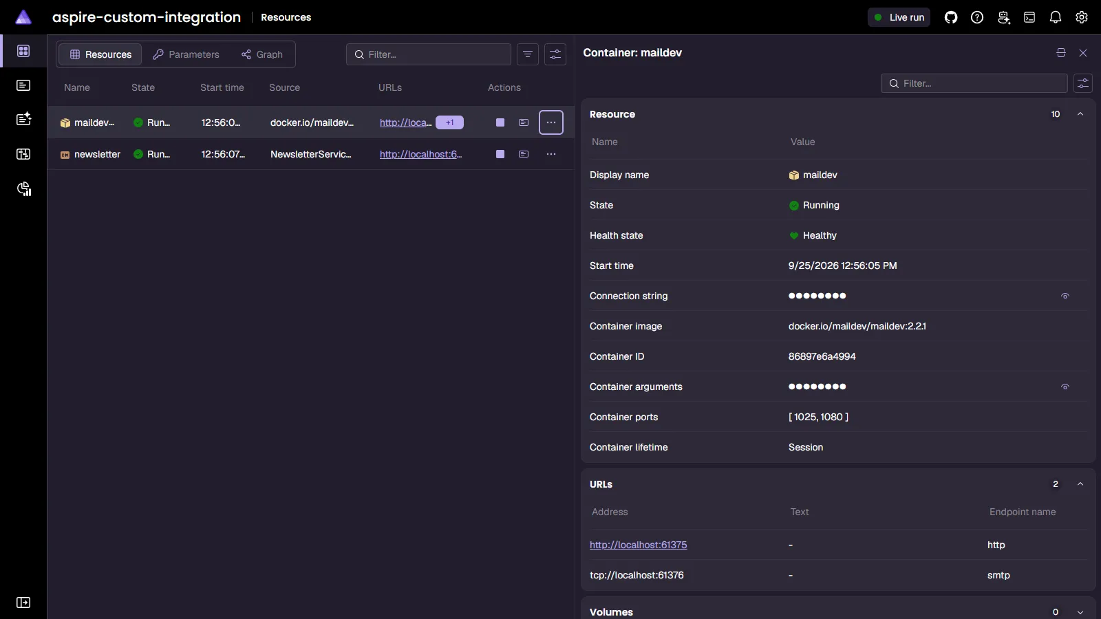This screenshot has width=1101, height=619.
Task: Open the Help icon in header
Action: [977, 17]
